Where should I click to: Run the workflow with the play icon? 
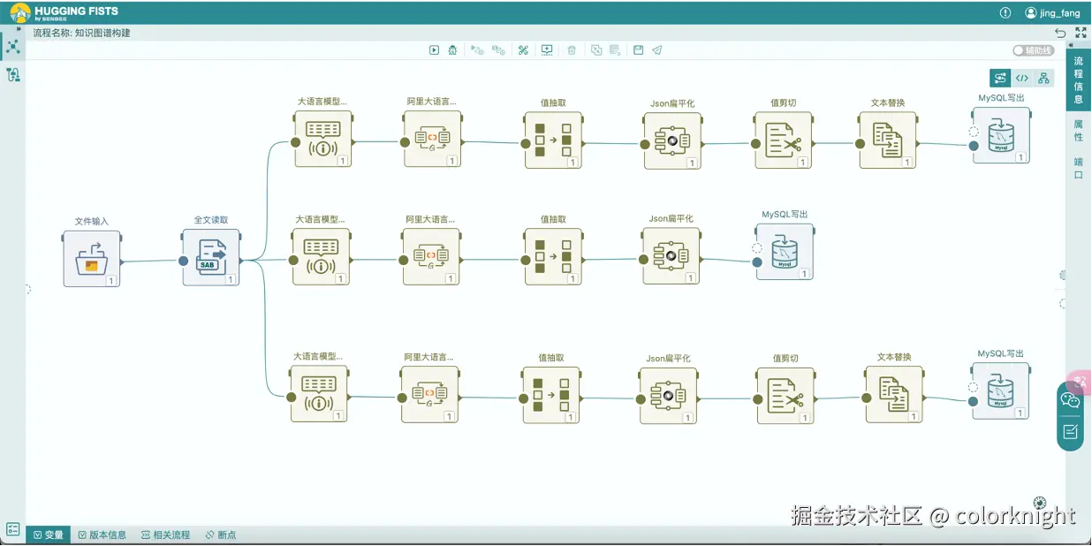coord(434,50)
